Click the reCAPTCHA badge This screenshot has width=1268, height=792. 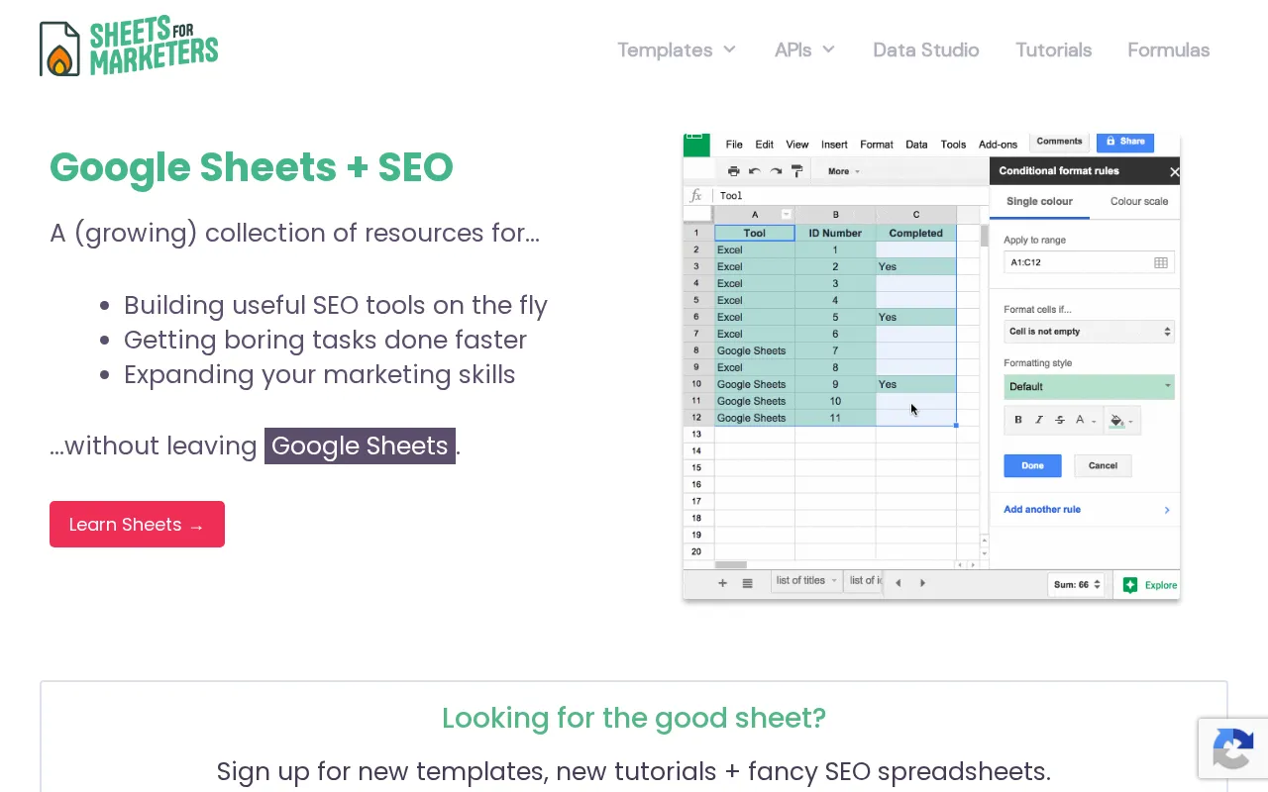tap(1232, 748)
